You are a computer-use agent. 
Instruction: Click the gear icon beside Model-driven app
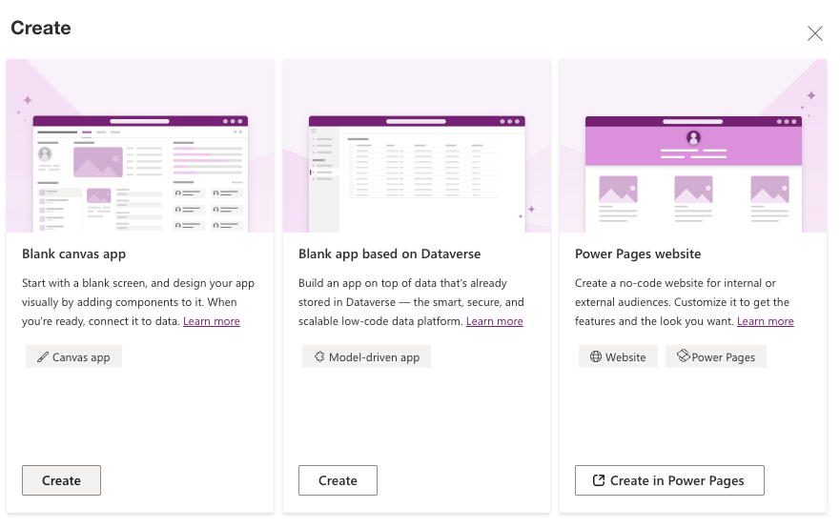[318, 357]
